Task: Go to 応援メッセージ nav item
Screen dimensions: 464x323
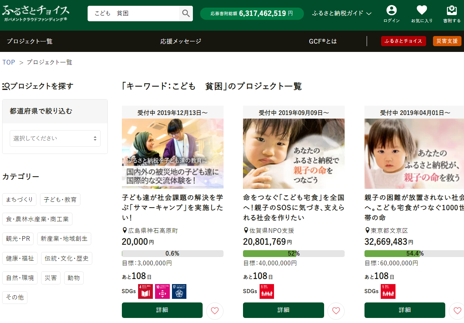Action: pos(181,41)
